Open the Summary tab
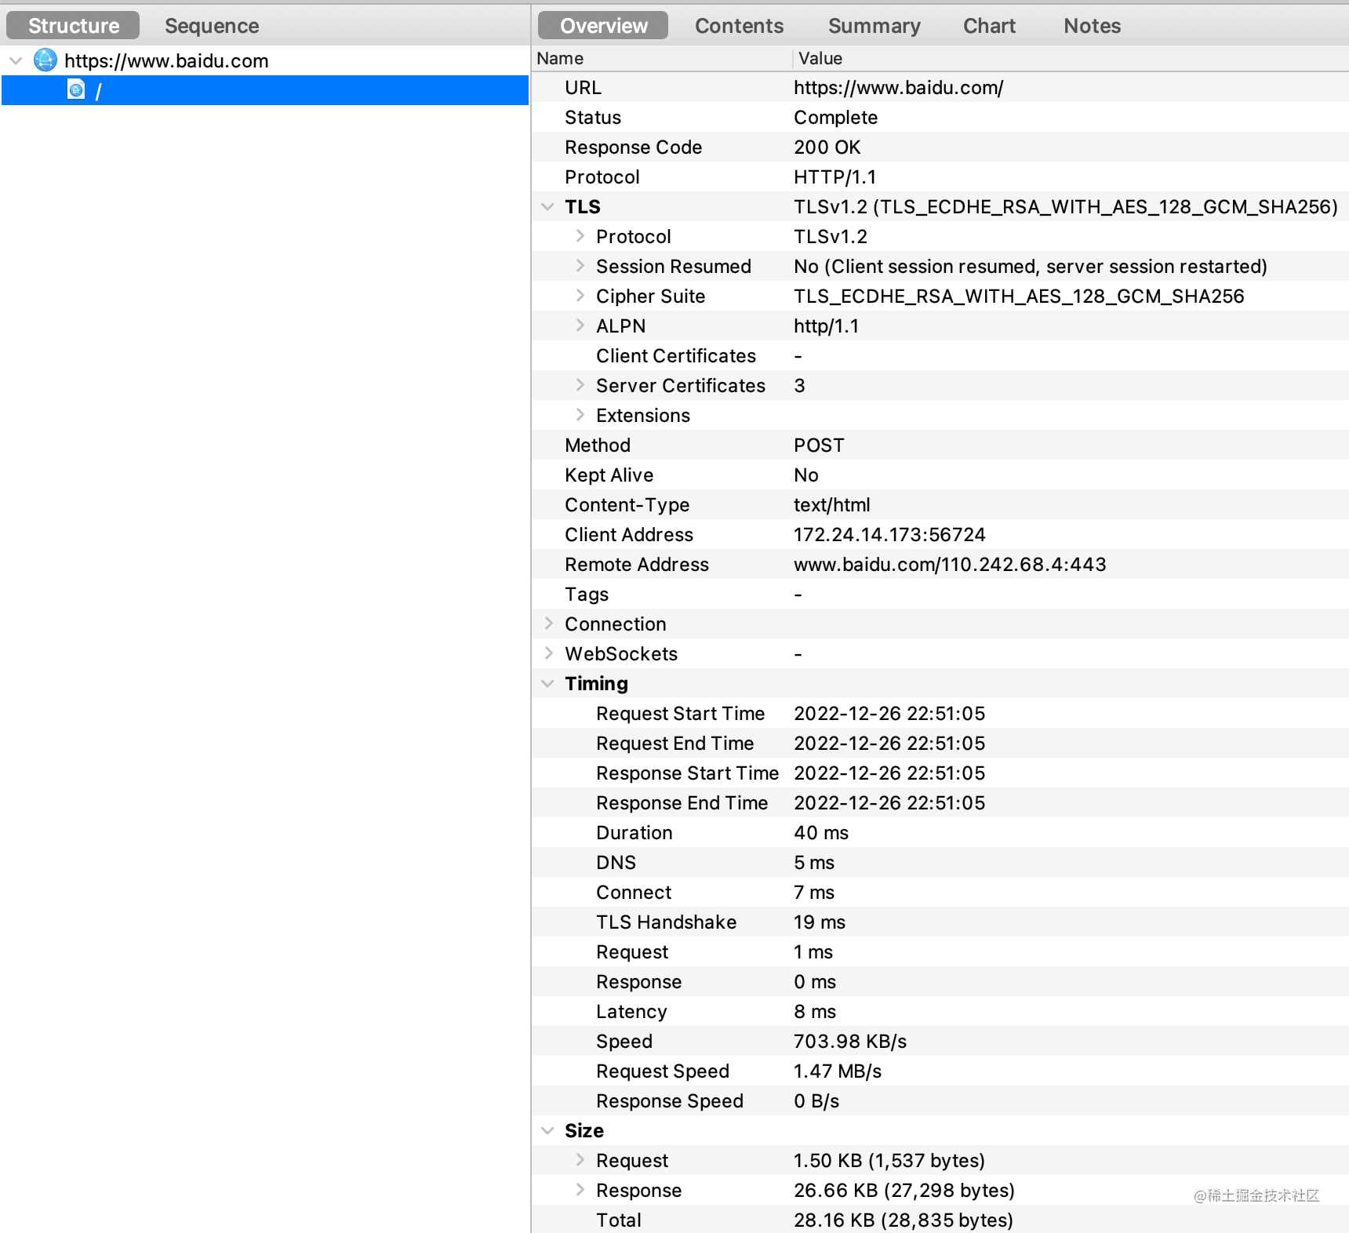 pos(874,25)
